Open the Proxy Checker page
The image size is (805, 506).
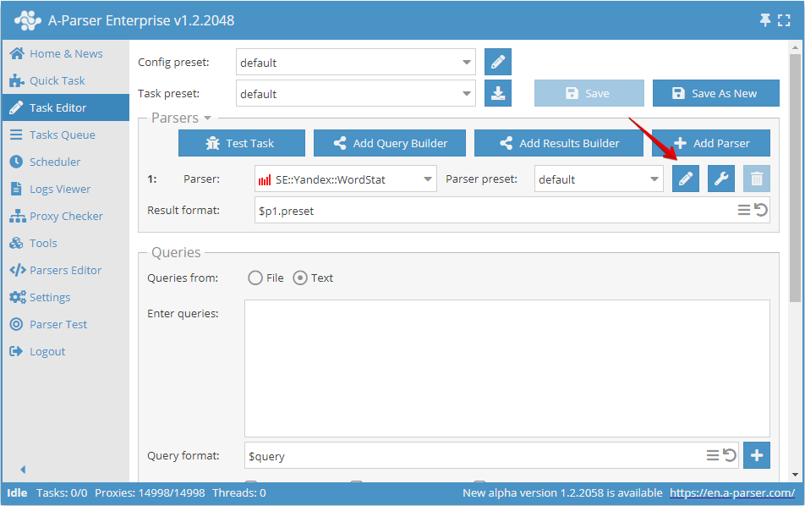57,216
